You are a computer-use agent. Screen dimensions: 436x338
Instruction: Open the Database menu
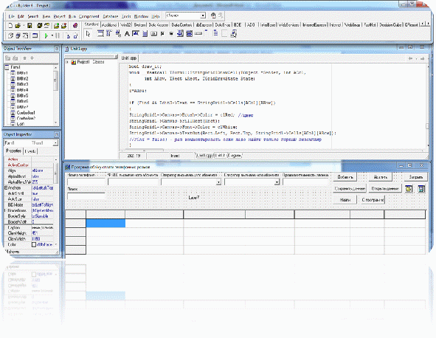coord(111,16)
